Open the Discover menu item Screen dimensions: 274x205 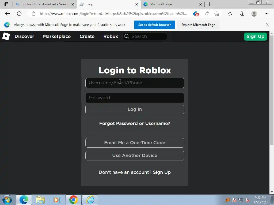pyautogui.click(x=24, y=36)
